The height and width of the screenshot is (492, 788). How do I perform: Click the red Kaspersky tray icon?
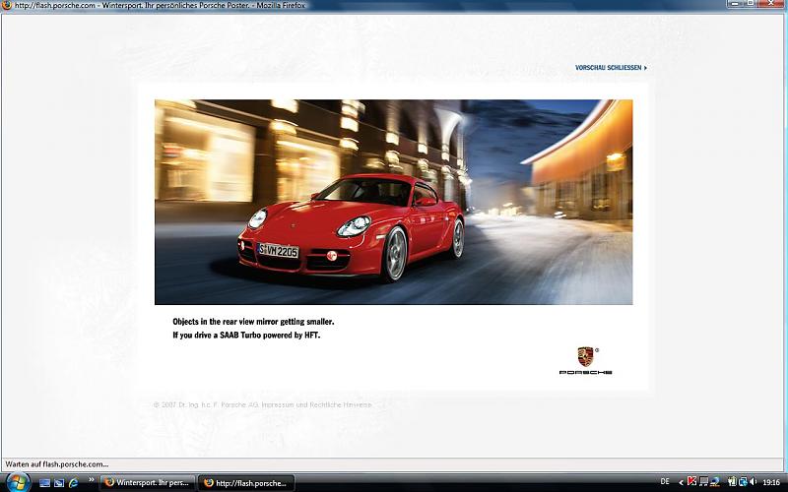[691, 482]
